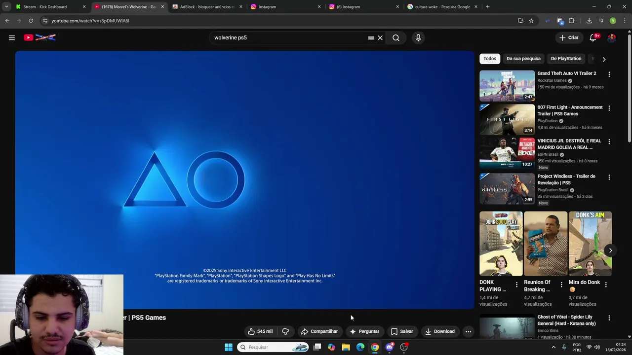632x355 pixels.
Task: Open the YouTube guide hamburger menu
Action: pyautogui.click(x=12, y=37)
